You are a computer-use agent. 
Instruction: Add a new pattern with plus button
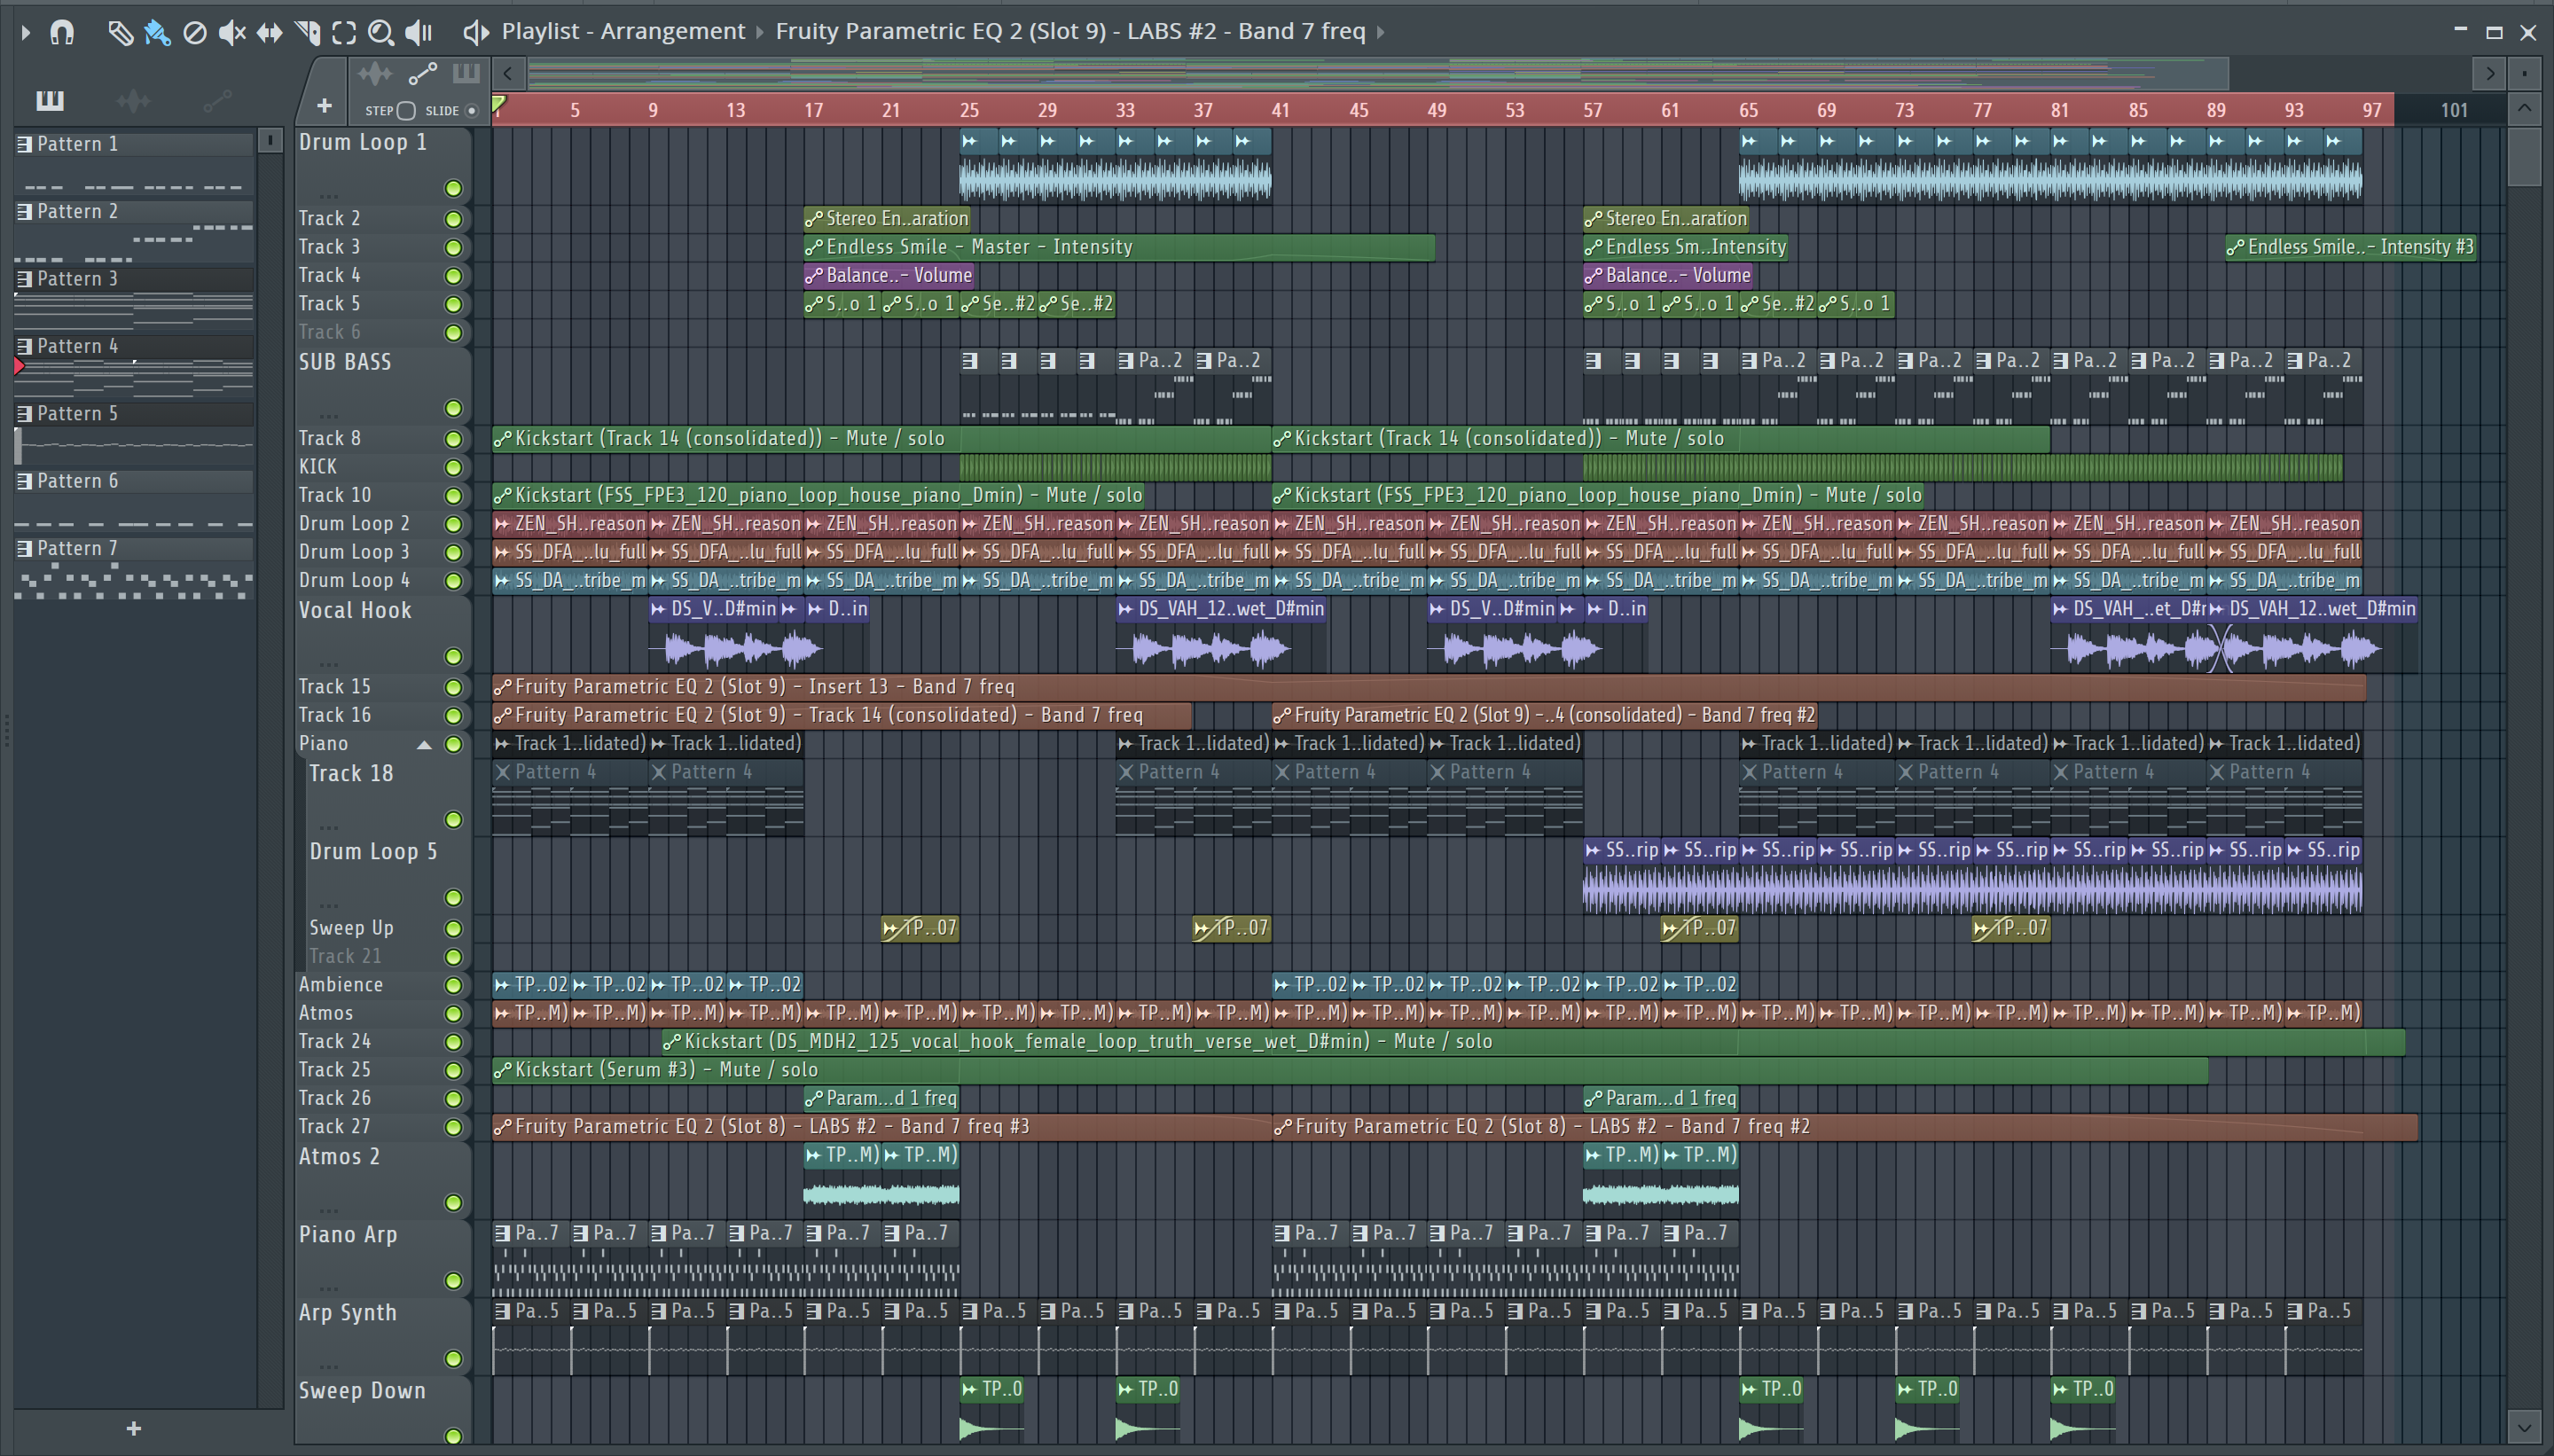pyautogui.click(x=134, y=1428)
